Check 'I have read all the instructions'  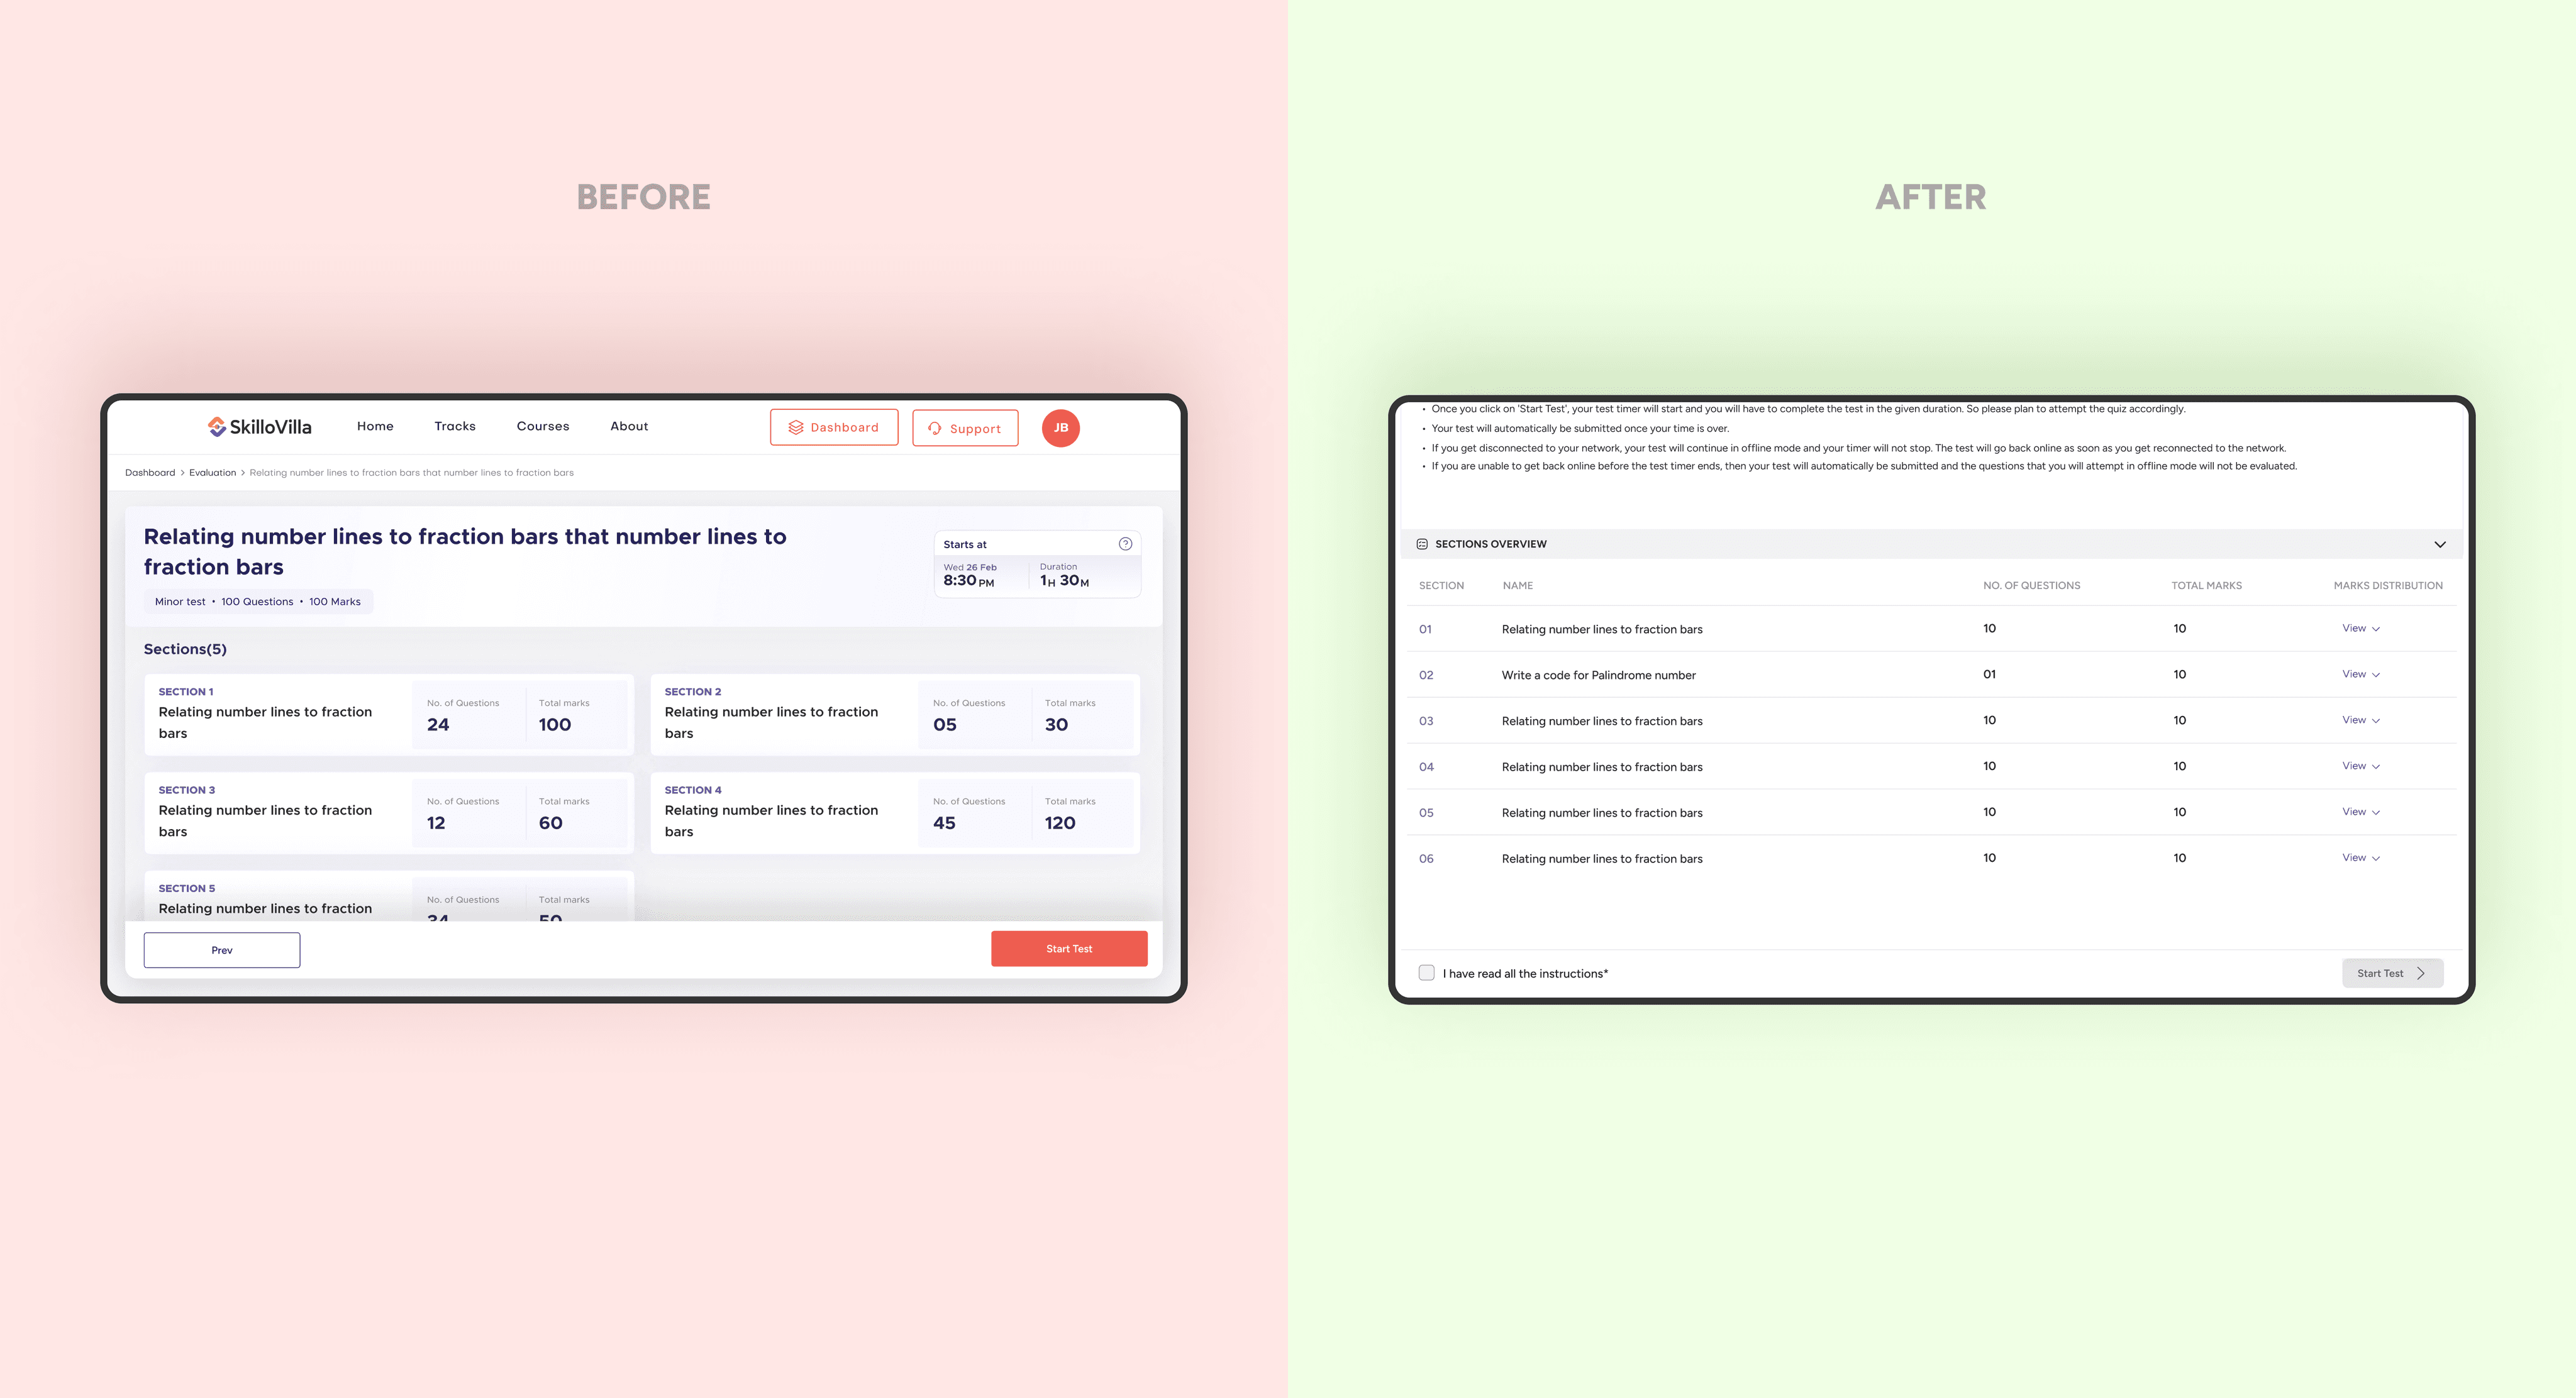click(x=1426, y=973)
